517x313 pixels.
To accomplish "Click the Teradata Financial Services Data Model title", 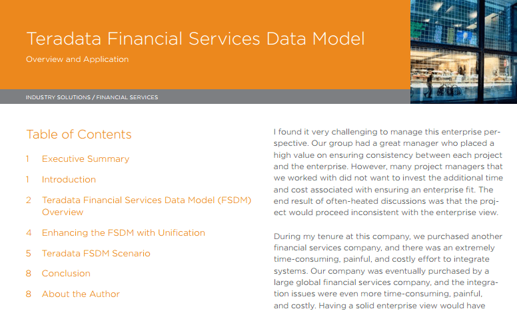I will point(195,39).
